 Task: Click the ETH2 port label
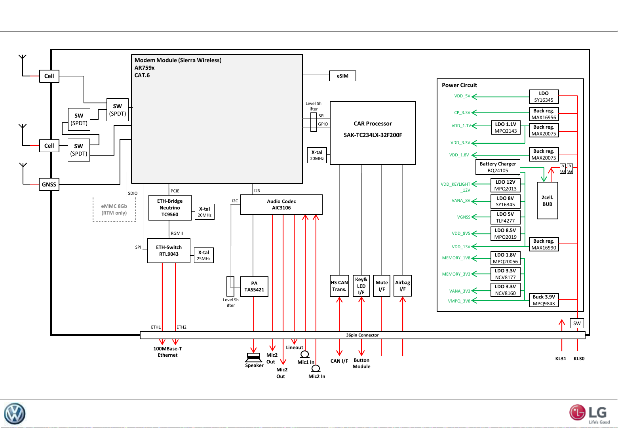coord(181,327)
